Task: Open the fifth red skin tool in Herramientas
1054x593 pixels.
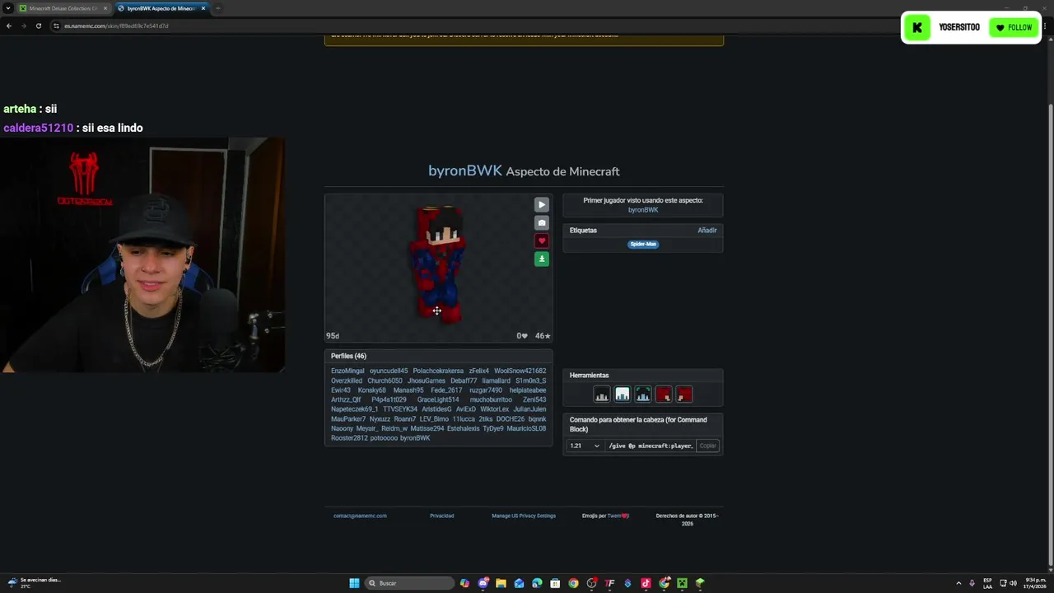Action: pos(684,395)
